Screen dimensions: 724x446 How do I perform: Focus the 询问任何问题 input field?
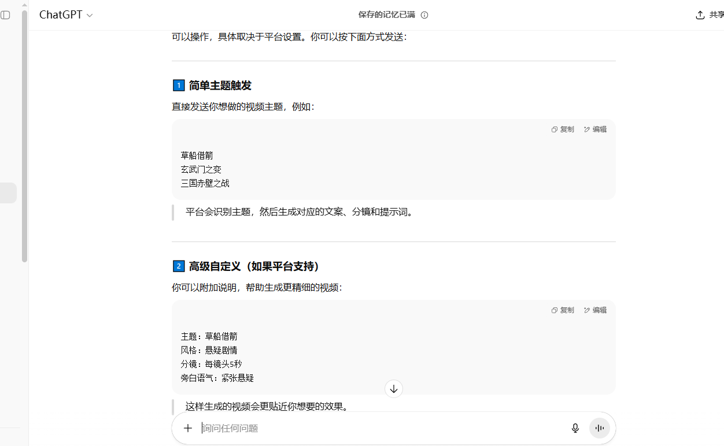click(x=382, y=428)
